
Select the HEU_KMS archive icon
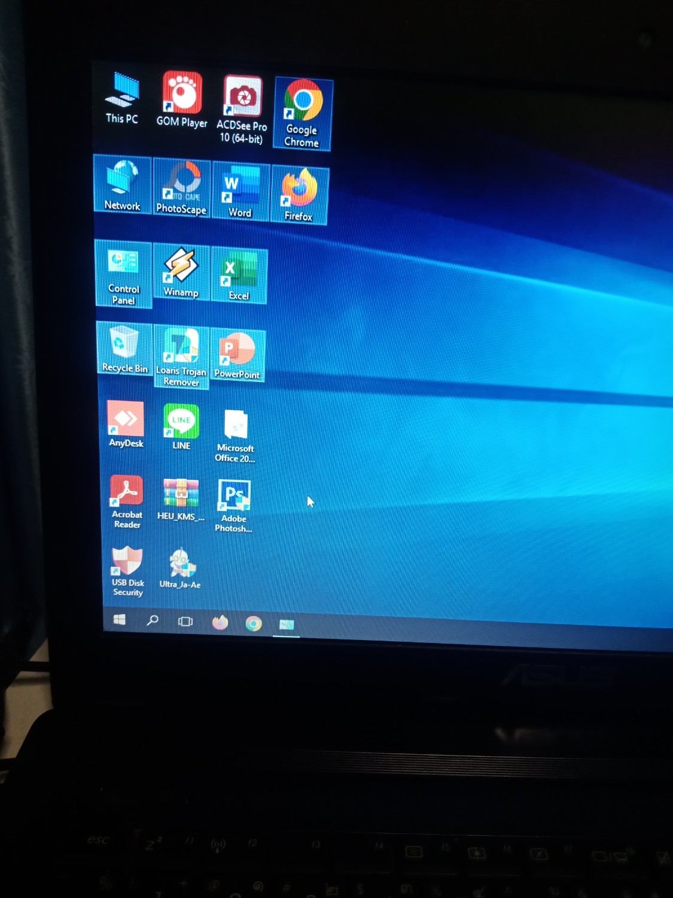point(181,500)
